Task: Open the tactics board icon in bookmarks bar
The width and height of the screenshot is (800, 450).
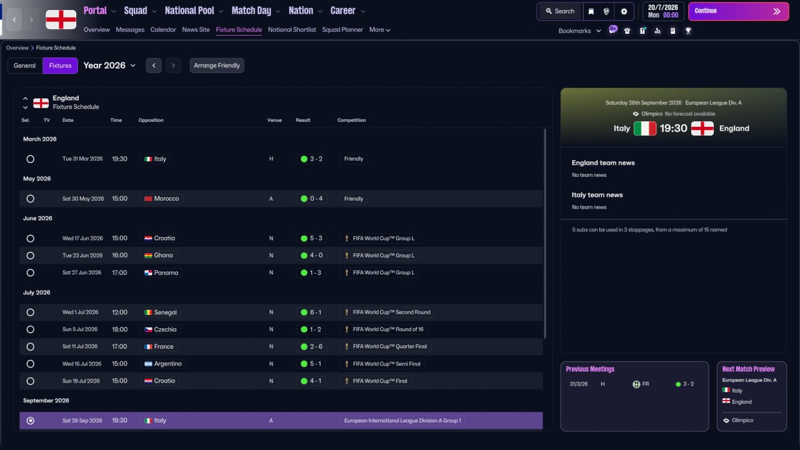Action: (642, 31)
